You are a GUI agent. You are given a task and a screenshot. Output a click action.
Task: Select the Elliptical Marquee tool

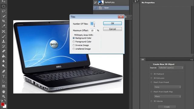tap(3, 6)
